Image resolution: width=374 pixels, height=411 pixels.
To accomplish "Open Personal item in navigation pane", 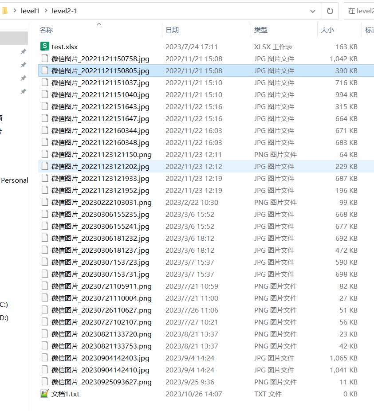I will click(15, 180).
